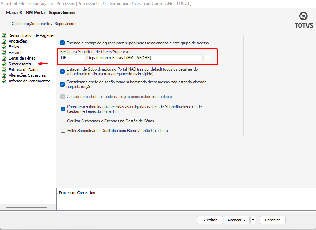Check 'Exibir Subordinados Demitidos' option
Viewport: 316px width, 230px height.
[x=63, y=131]
